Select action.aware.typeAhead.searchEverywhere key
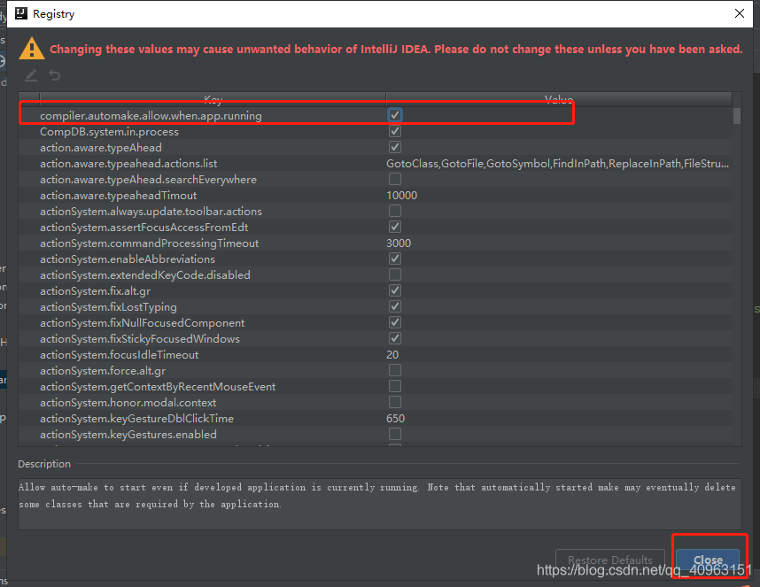 tap(148, 180)
